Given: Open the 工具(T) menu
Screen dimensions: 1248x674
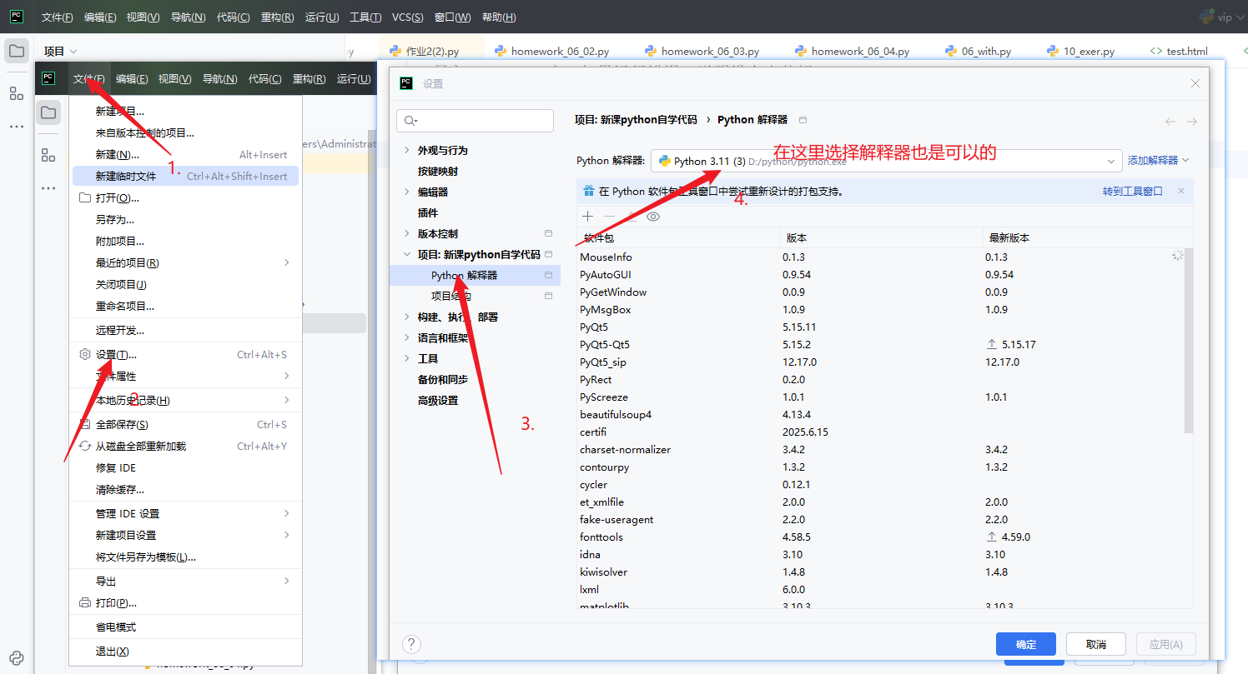Looking at the screenshot, I should (x=365, y=17).
